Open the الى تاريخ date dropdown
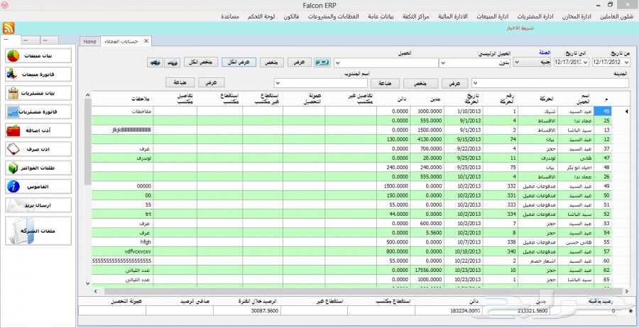This screenshot has width=639, height=328. tap(586, 62)
